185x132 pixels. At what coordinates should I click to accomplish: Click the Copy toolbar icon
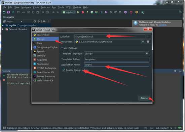click(33, 12)
